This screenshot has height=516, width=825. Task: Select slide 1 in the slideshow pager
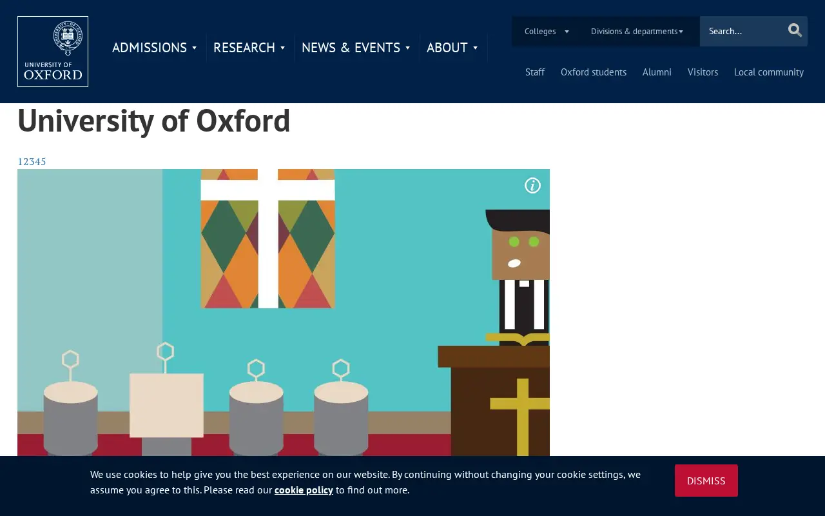coord(20,162)
